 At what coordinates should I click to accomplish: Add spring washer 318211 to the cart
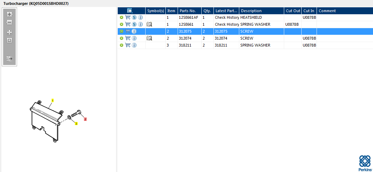(128, 45)
